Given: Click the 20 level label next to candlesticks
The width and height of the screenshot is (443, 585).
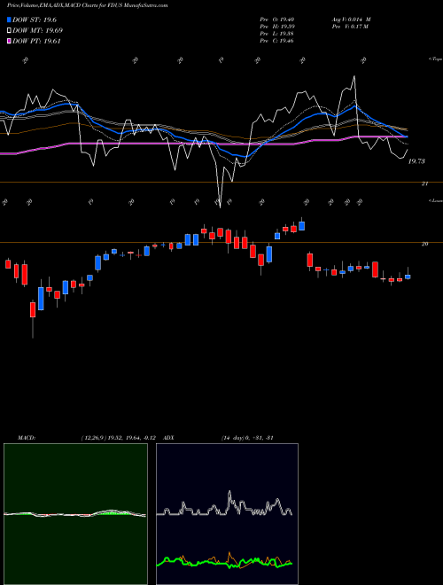Looking at the screenshot, I should 424,244.
